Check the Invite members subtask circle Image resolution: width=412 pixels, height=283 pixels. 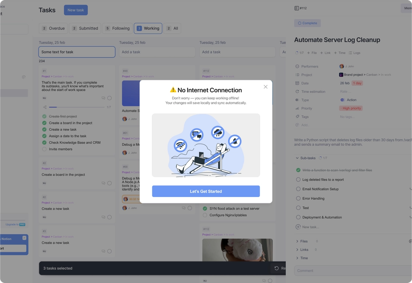[x=44, y=149]
